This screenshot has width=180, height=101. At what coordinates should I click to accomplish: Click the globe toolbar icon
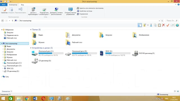(177, 25)
